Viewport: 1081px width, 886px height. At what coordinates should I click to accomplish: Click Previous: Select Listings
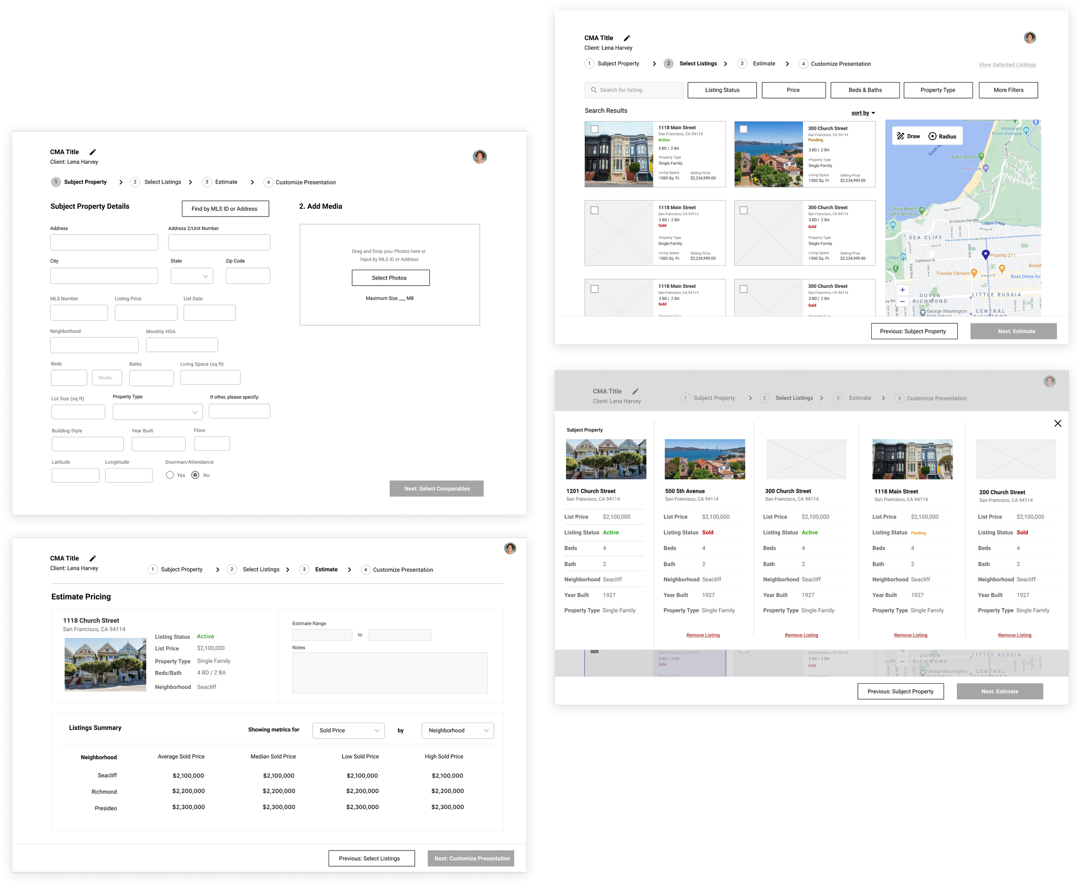point(371,858)
